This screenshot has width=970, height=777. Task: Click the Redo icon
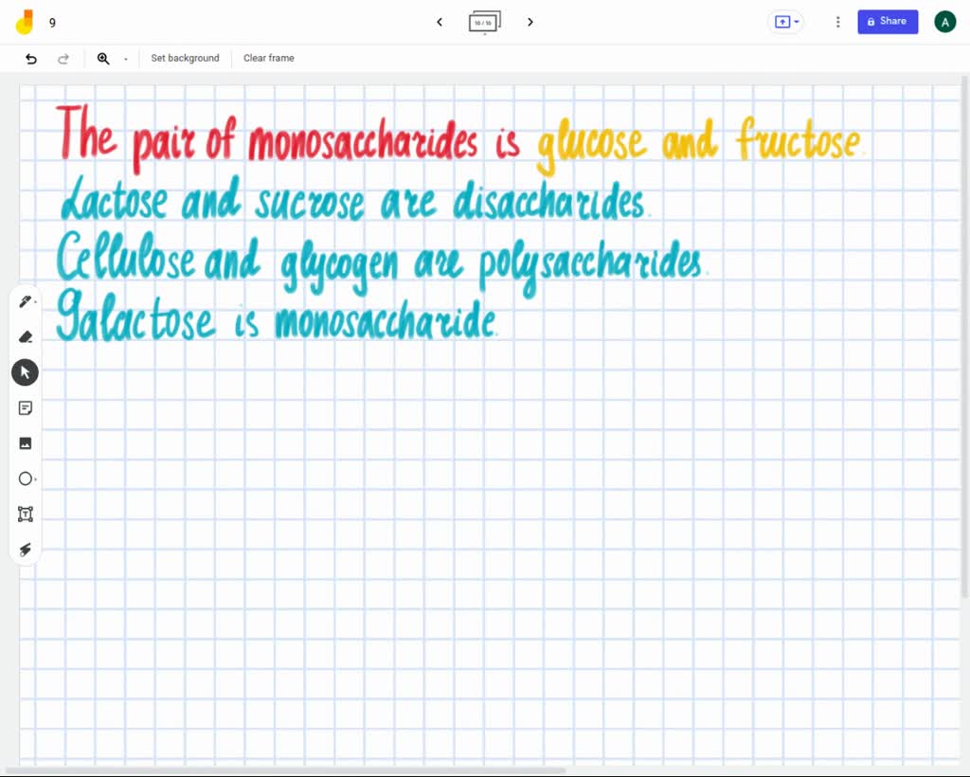click(63, 58)
